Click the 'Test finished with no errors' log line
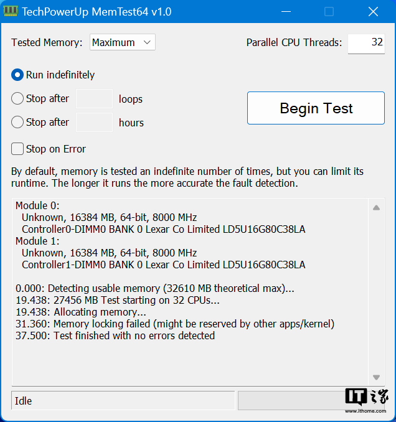The height and width of the screenshot is (422, 396). tap(115, 335)
